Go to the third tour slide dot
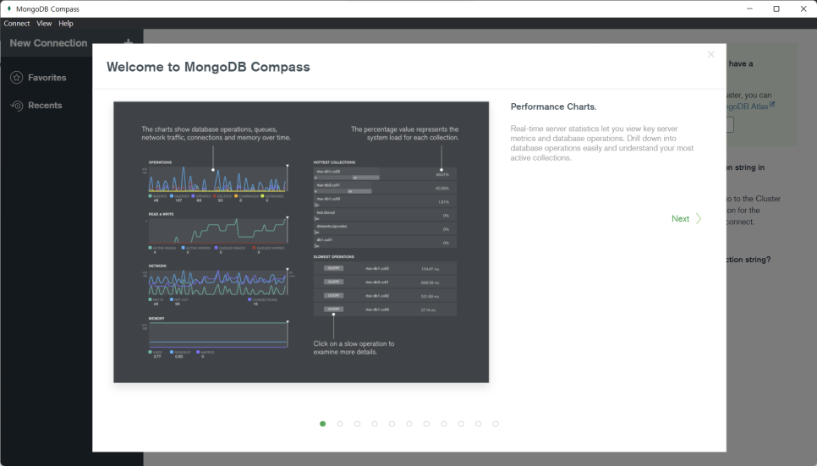 click(x=357, y=424)
